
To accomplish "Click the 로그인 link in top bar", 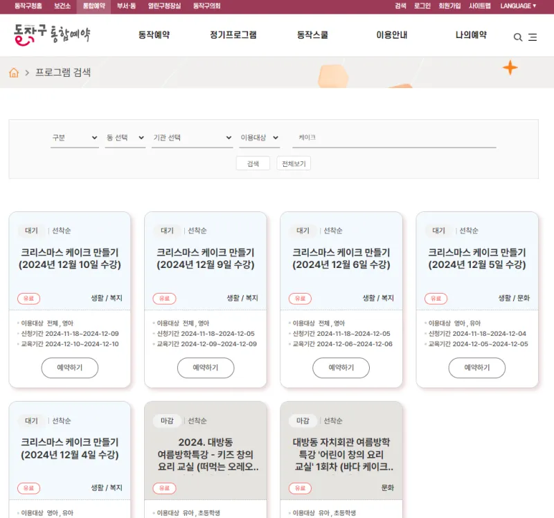I will [422, 6].
